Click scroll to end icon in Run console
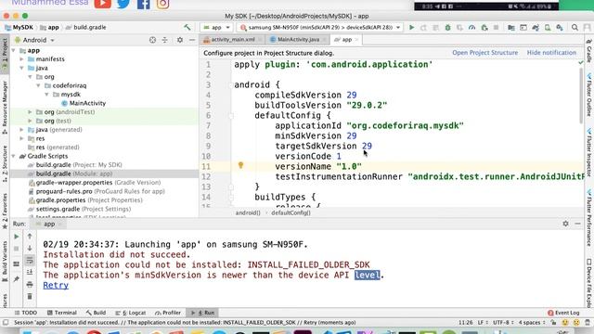Viewport: 594px width, 334px height. click(x=30, y=272)
